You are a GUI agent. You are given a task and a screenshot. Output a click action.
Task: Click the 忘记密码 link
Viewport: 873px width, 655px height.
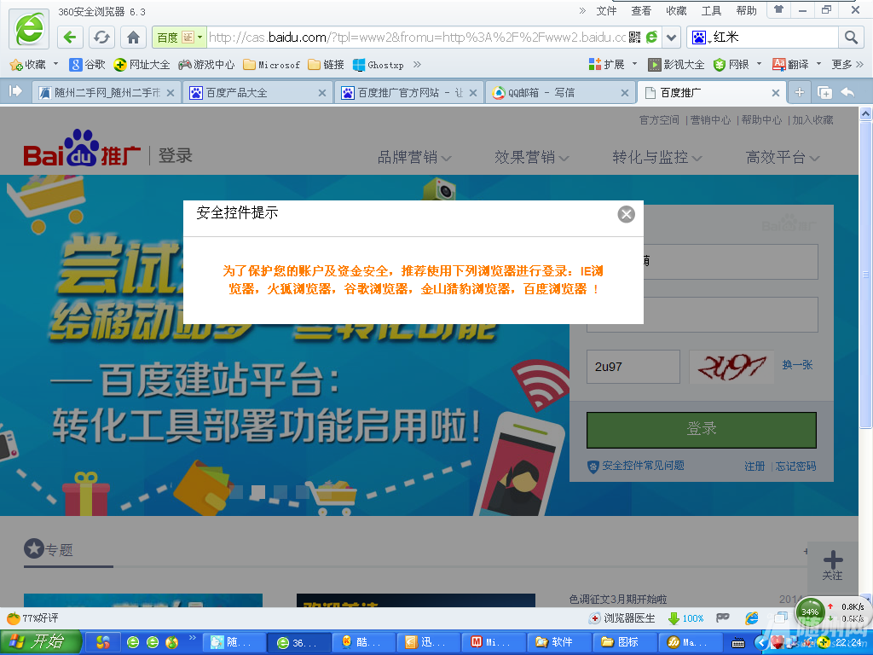pyautogui.click(x=796, y=467)
